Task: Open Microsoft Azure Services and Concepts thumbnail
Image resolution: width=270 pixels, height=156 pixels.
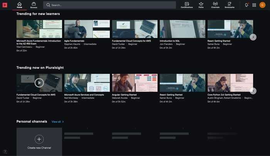Action: click(x=87, y=83)
